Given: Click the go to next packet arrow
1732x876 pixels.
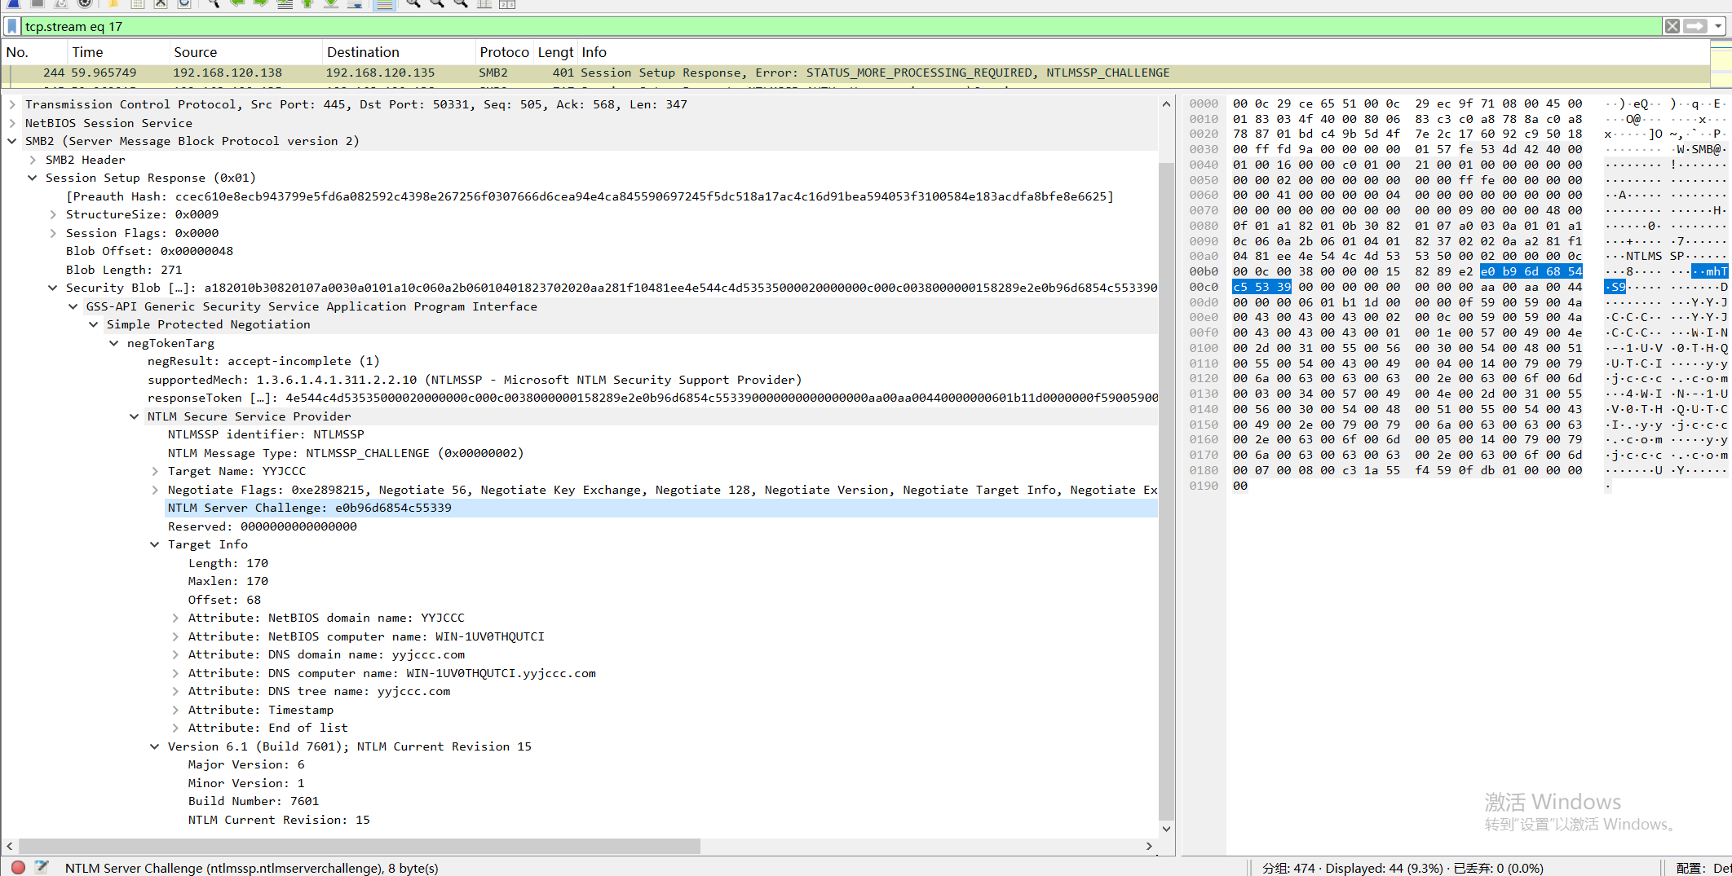Looking at the screenshot, I should 260,4.
